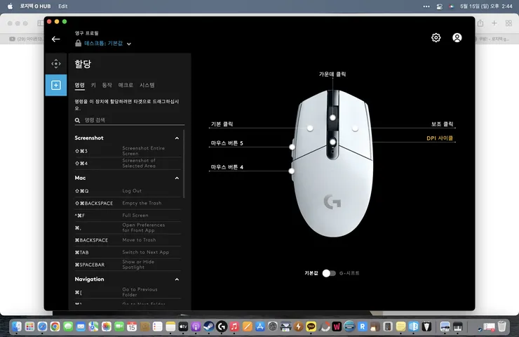Go back using the left arrow
Viewport: 519px width, 337px height.
pos(56,39)
